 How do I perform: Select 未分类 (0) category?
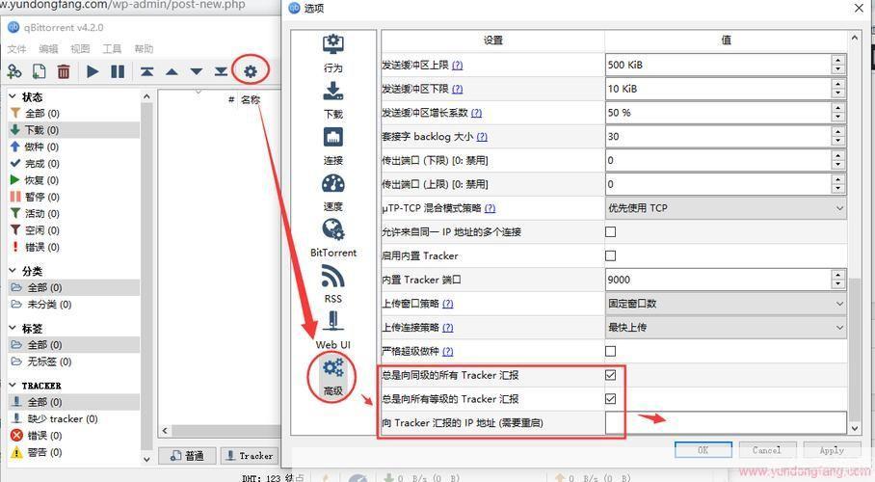(x=74, y=305)
